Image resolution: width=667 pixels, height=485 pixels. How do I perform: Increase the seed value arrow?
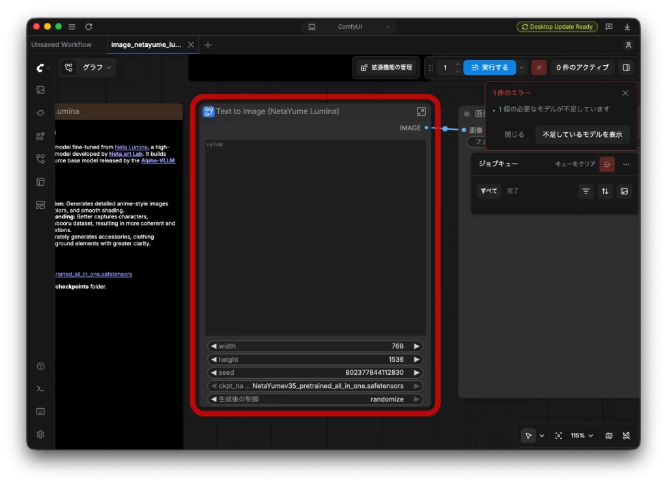tap(416, 373)
